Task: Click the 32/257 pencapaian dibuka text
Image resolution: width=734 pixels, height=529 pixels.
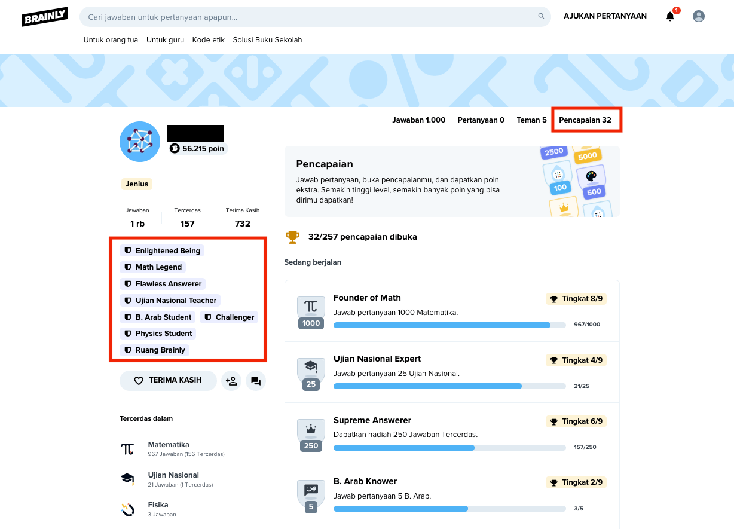Action: (x=363, y=237)
